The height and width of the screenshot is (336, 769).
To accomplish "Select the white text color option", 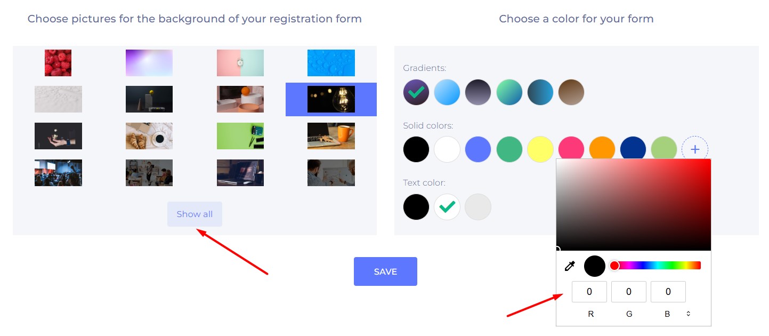I will [447, 206].
